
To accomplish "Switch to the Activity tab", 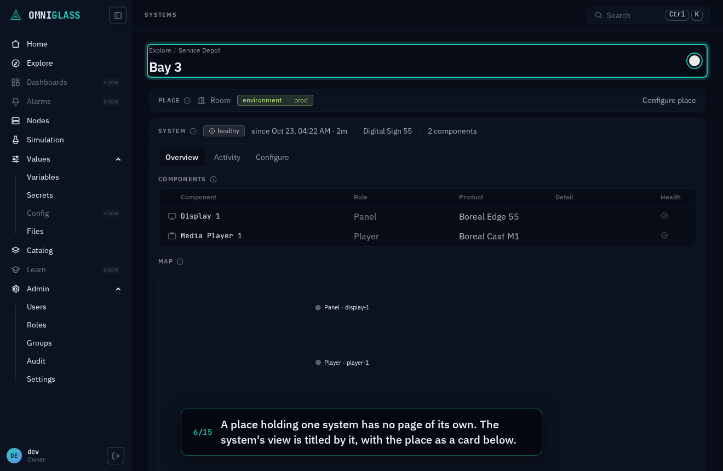I will pos(227,157).
